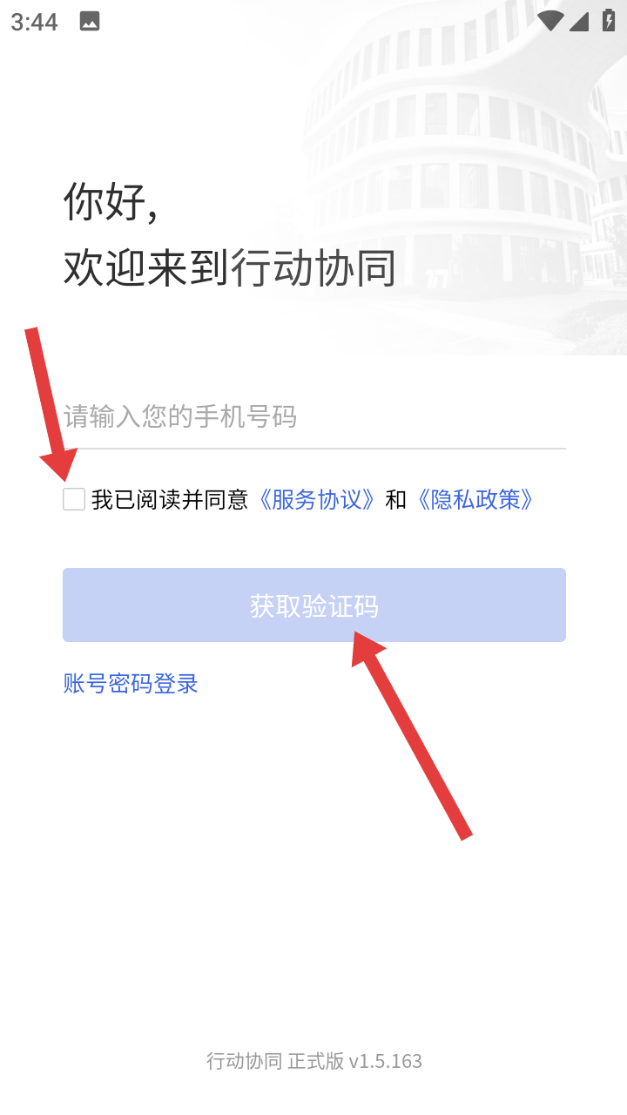Image resolution: width=627 pixels, height=1115 pixels.
Task: Focus the 请输入您的手机号码 phone number field
Action: pyautogui.click(x=314, y=416)
